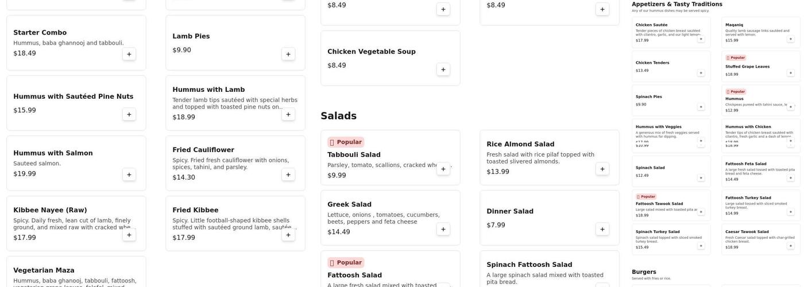Viewport: 804px width, 287px height.
Task: Add Fried Cauliflower to cart
Action: coord(288,174)
